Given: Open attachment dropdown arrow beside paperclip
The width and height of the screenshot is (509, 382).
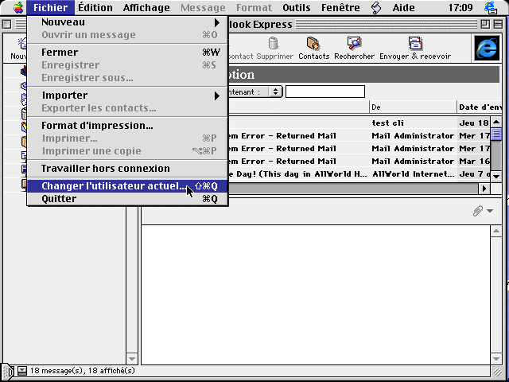Looking at the screenshot, I should click(490, 211).
